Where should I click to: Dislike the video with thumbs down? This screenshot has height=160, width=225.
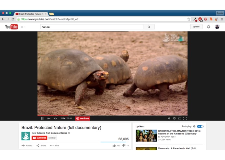point(124,146)
